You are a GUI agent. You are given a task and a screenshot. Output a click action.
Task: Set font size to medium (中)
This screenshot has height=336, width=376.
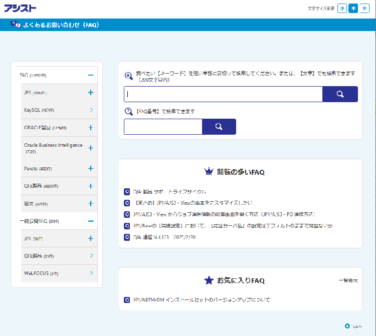point(353,8)
